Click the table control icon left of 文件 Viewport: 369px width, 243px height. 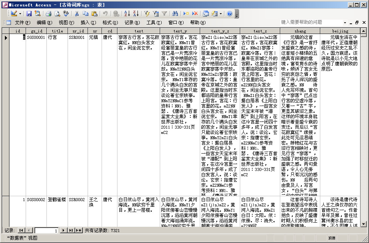tap(9, 23)
